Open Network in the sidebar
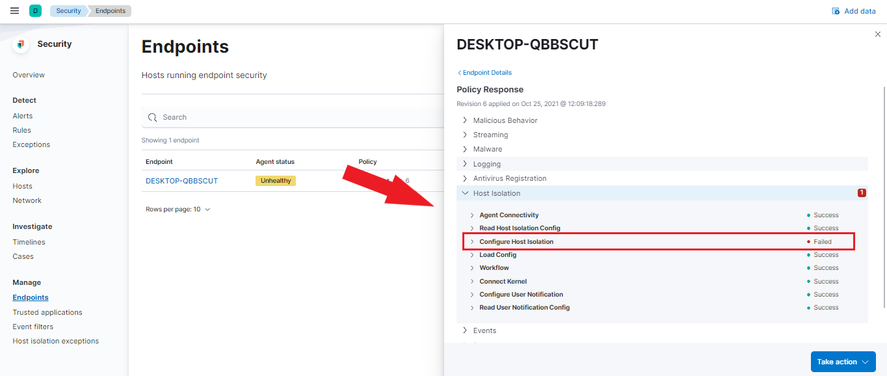Image resolution: width=887 pixels, height=376 pixels. point(27,200)
